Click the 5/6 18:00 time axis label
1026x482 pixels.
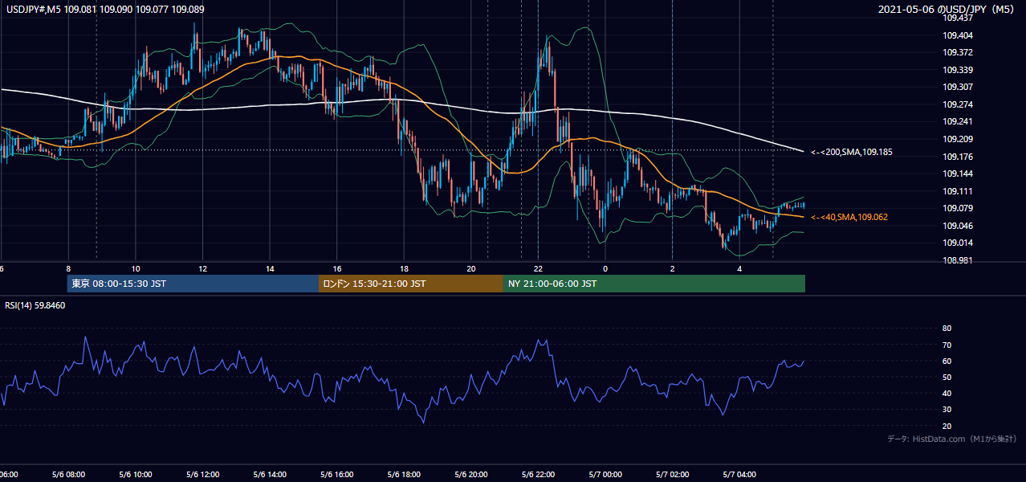404,475
